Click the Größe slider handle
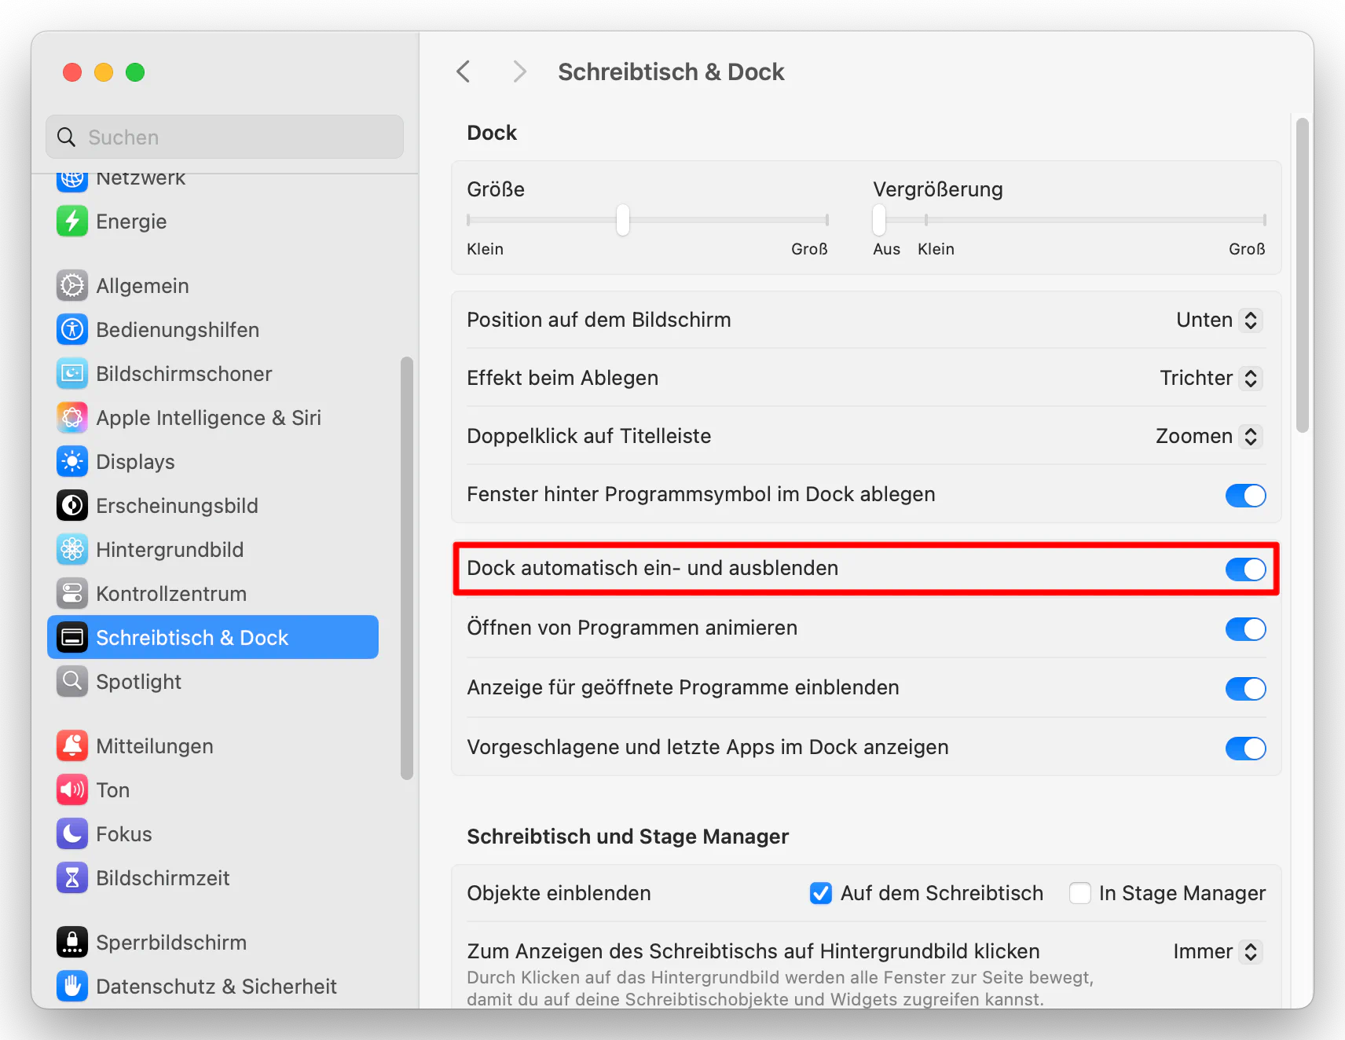 pos(623,220)
